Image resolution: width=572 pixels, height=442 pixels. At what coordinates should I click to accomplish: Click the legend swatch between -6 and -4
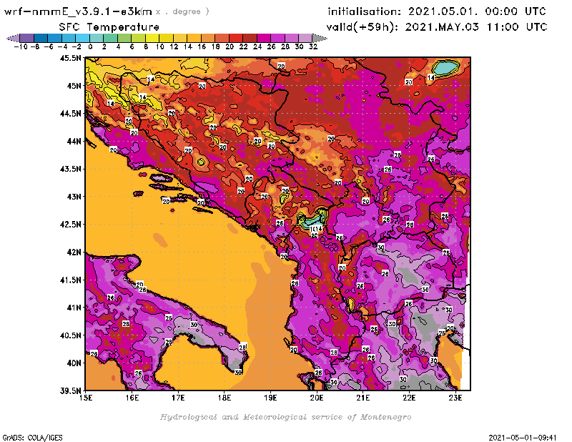(x=55, y=38)
